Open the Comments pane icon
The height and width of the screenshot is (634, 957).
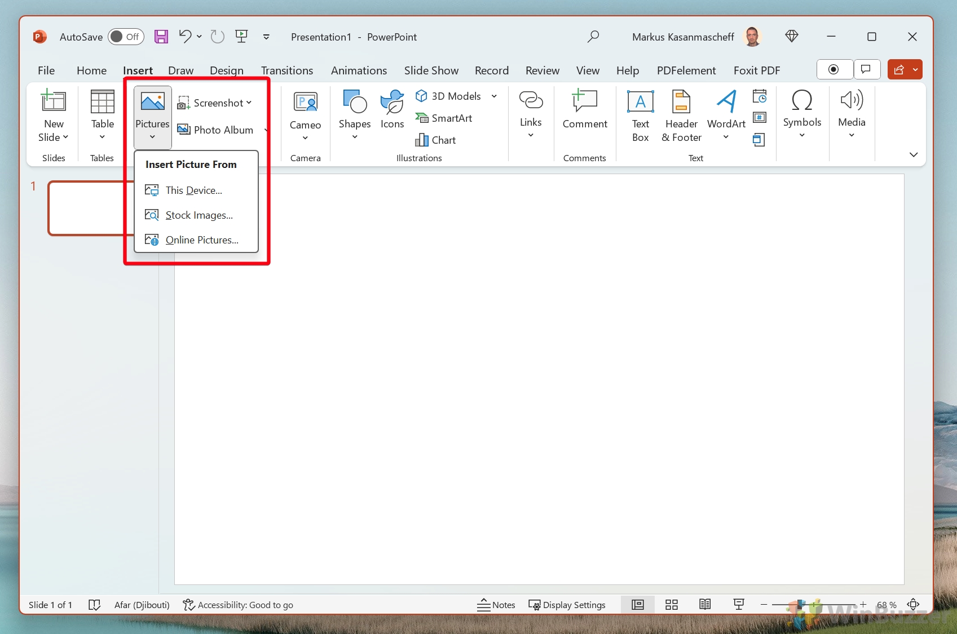click(866, 69)
